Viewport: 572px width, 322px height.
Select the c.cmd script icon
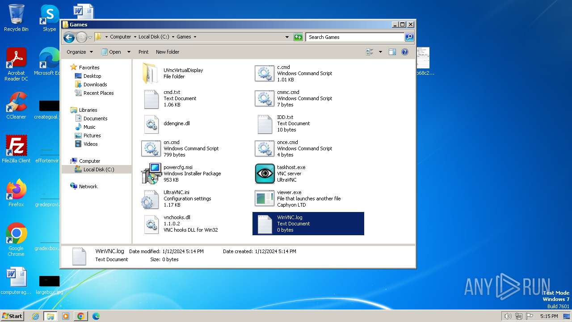click(x=265, y=73)
